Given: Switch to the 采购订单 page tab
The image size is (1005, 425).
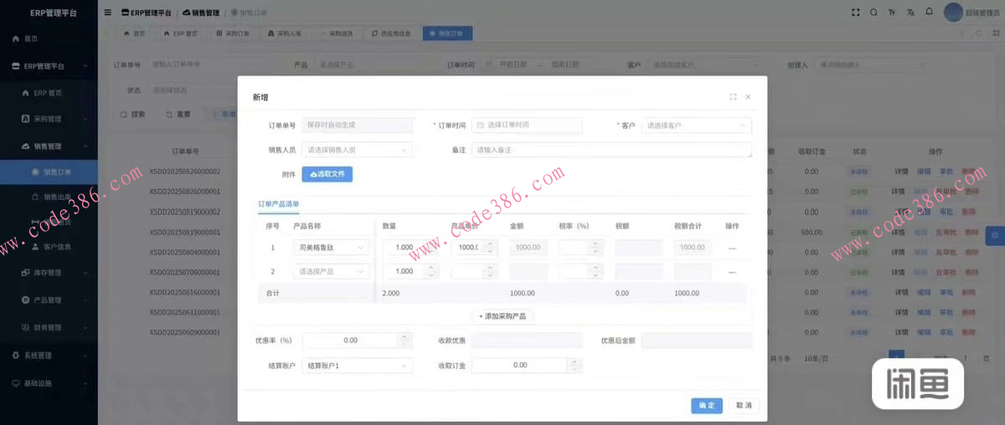Looking at the screenshot, I should [232, 33].
